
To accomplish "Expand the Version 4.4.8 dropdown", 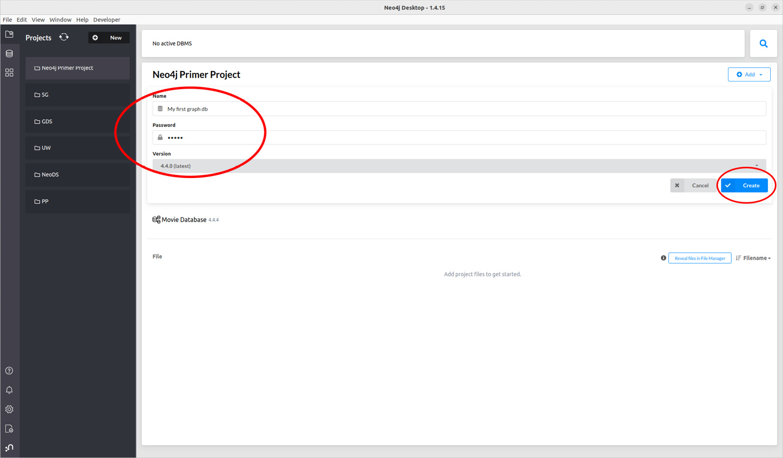I will tap(459, 166).
